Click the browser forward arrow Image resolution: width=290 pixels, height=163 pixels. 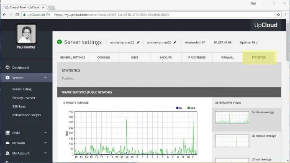point(11,15)
